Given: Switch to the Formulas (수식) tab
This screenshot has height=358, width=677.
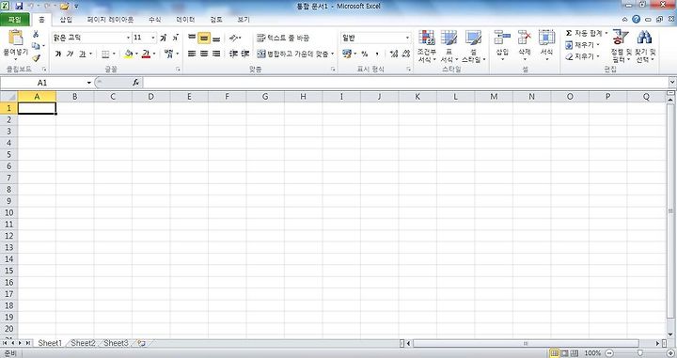Looking at the screenshot, I should tap(154, 20).
